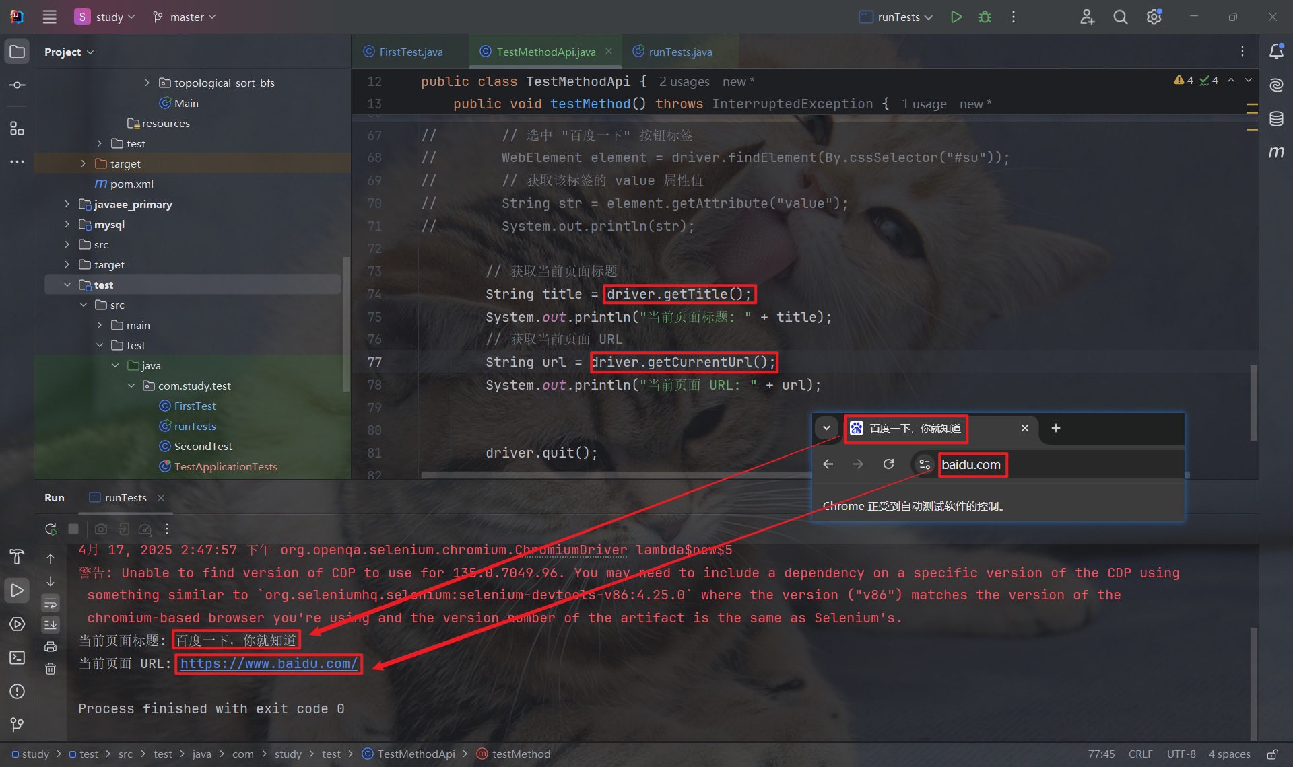Open the master branch dropdown
Image resolution: width=1293 pixels, height=767 pixels.
(x=185, y=17)
